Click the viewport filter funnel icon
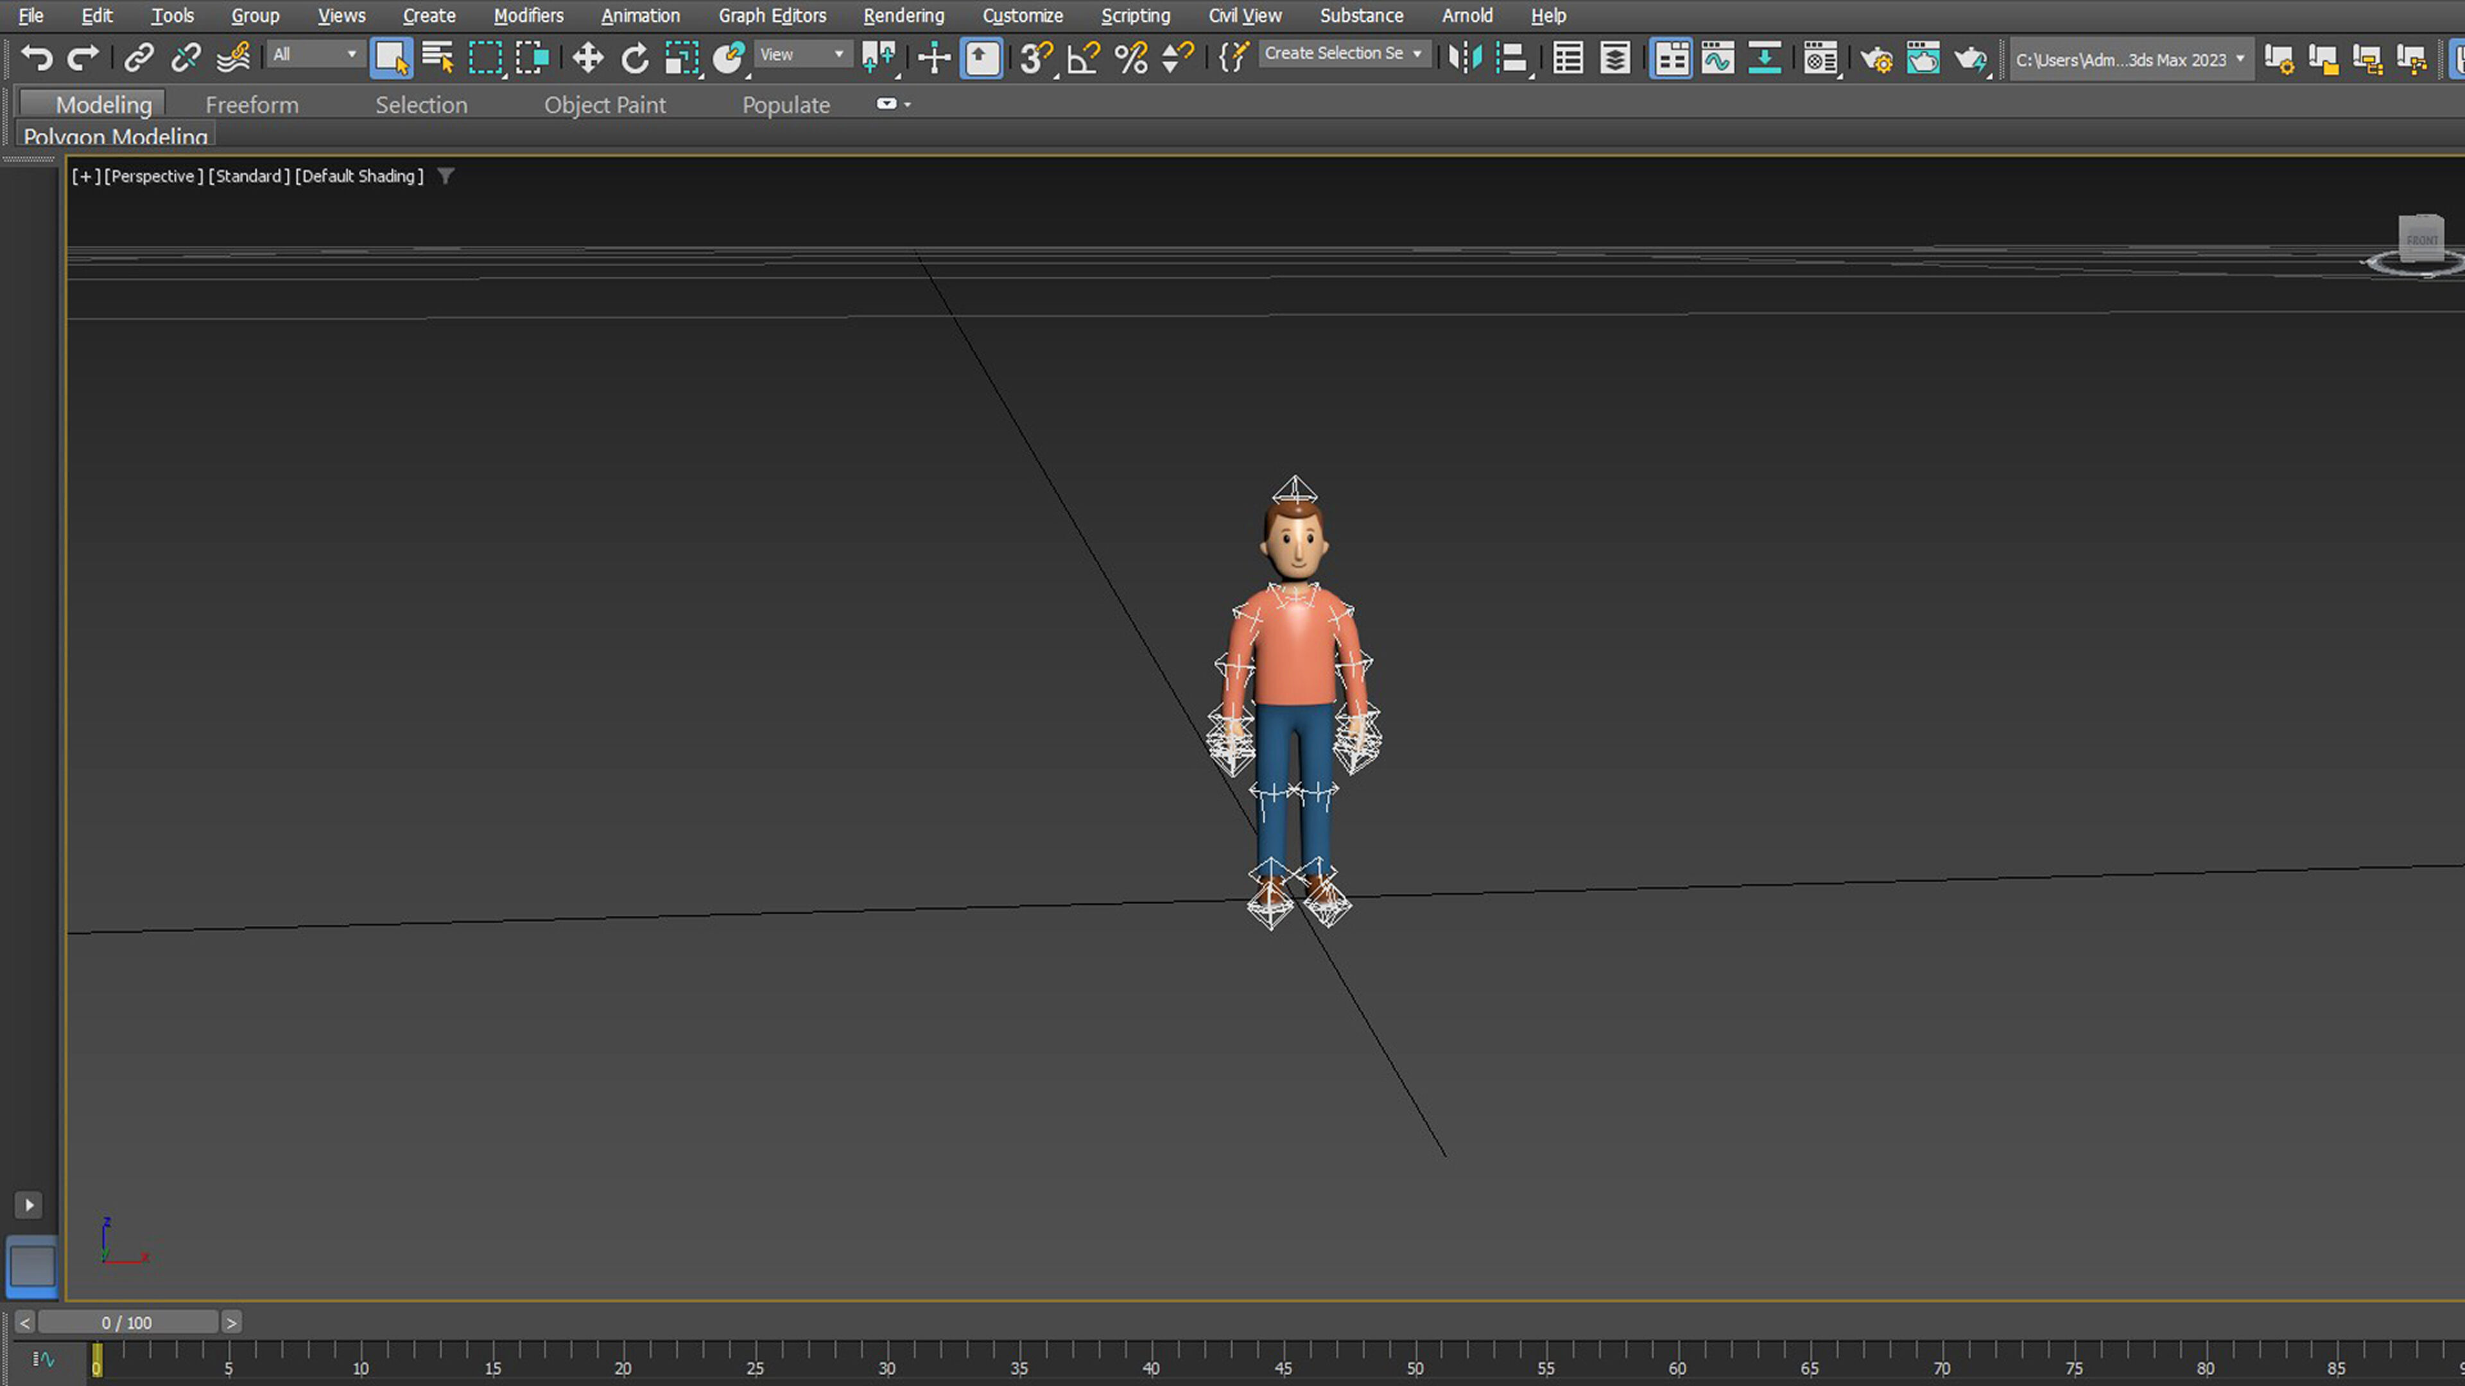The width and height of the screenshot is (2465, 1386). (445, 176)
